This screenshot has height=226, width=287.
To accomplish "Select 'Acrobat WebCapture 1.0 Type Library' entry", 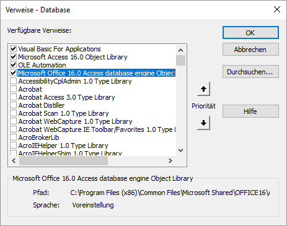I will tap(75, 121).
